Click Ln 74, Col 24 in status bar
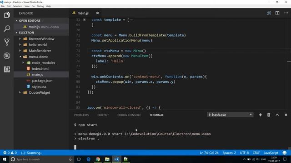The width and height of the screenshot is (291, 163). 209,153
